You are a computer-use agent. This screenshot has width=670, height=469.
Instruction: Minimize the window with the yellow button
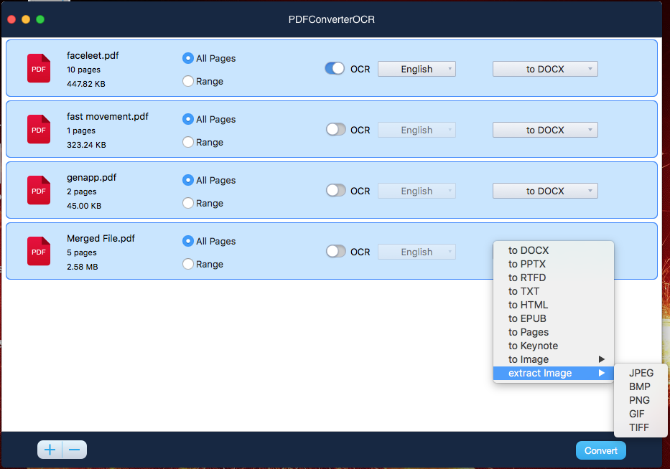(26, 19)
